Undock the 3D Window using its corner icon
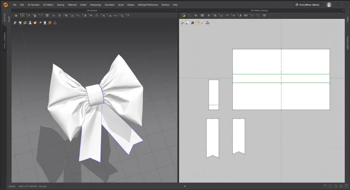The image size is (350, 190). click(x=176, y=11)
